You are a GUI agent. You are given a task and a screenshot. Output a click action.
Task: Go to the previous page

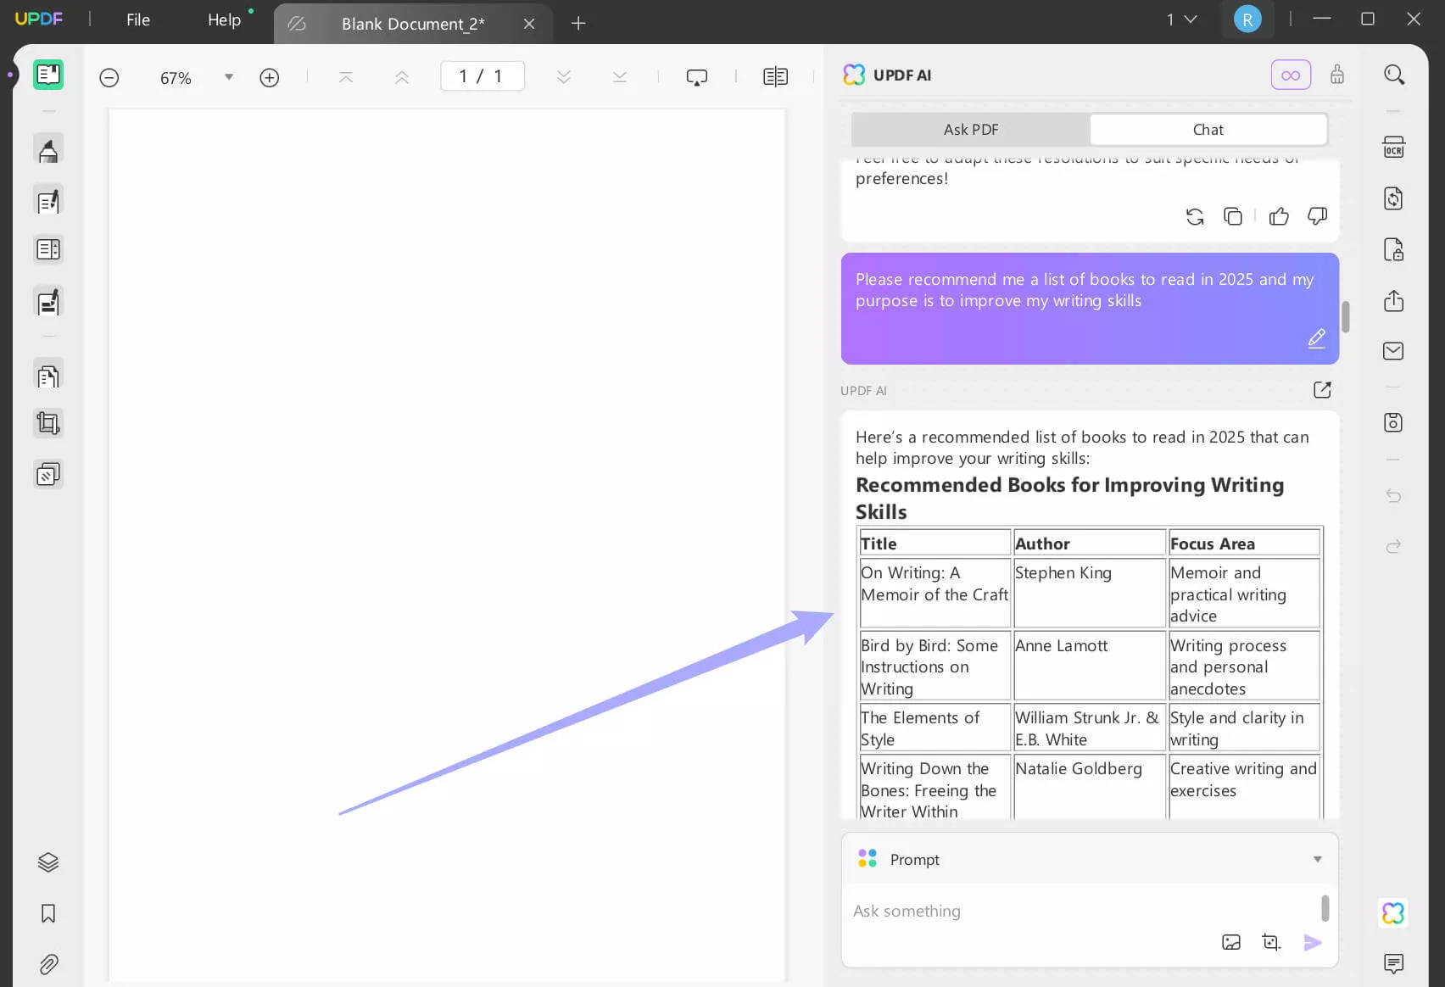click(x=402, y=77)
